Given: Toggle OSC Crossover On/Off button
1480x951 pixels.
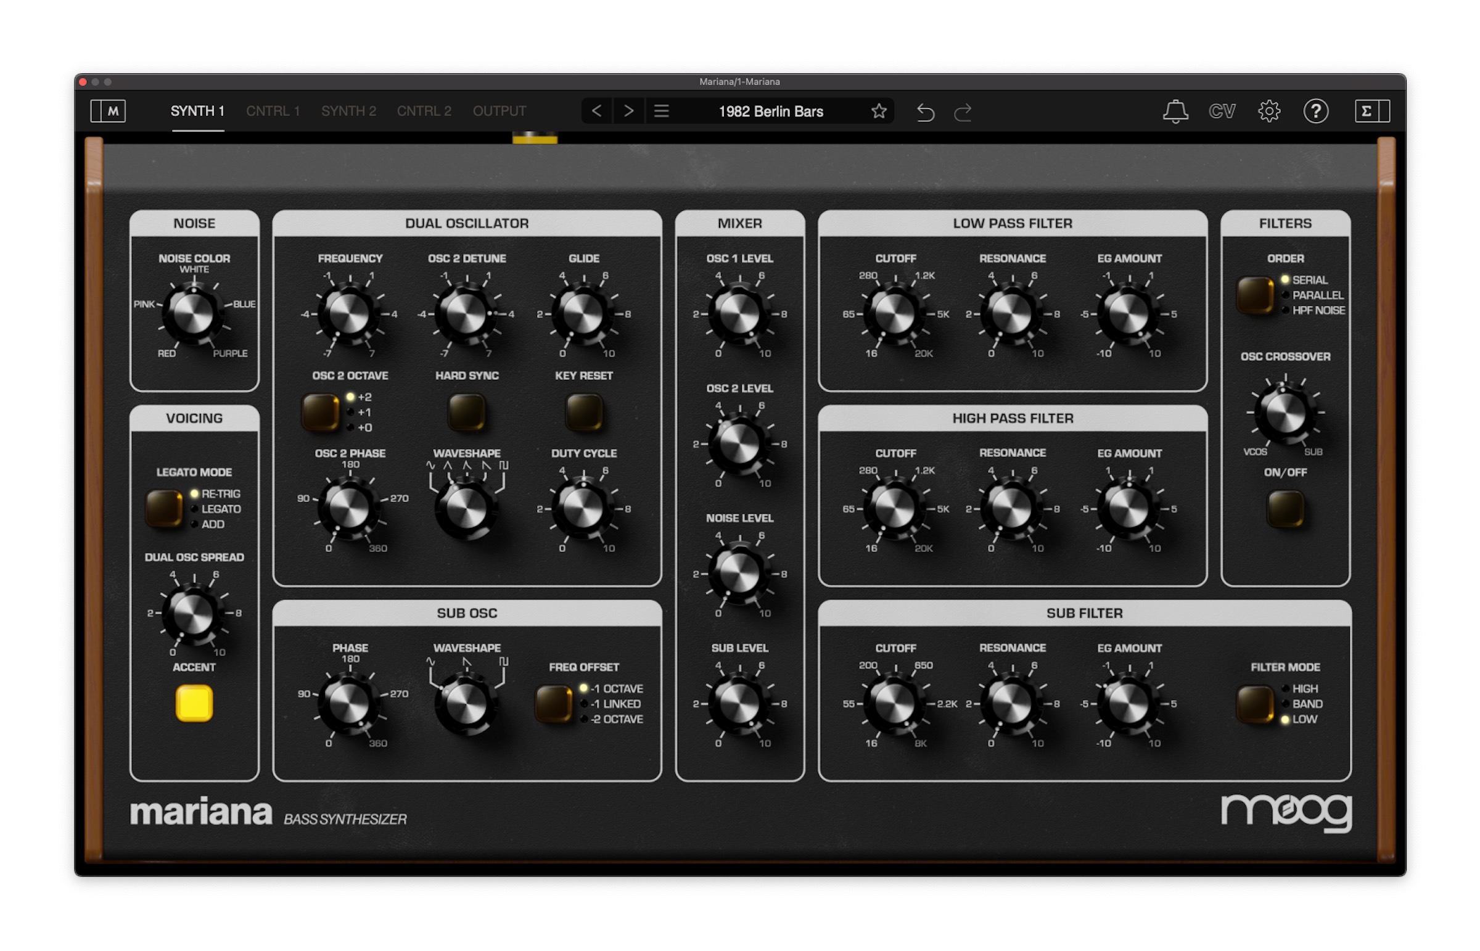Looking at the screenshot, I should click(x=1285, y=509).
